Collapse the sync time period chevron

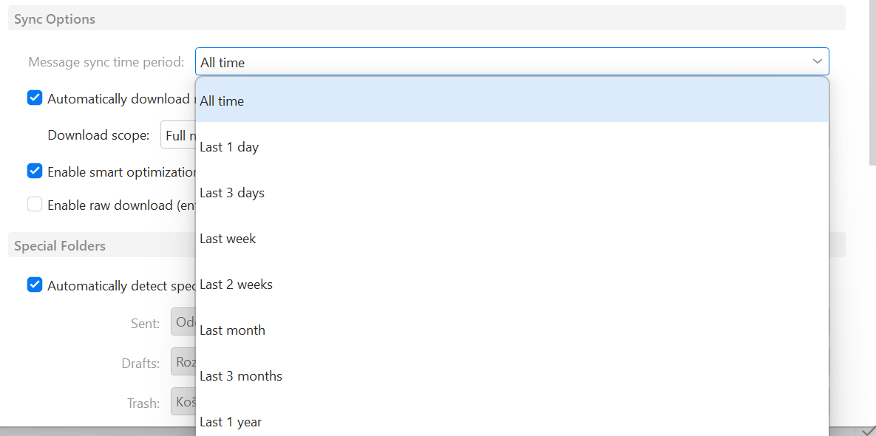coord(817,61)
